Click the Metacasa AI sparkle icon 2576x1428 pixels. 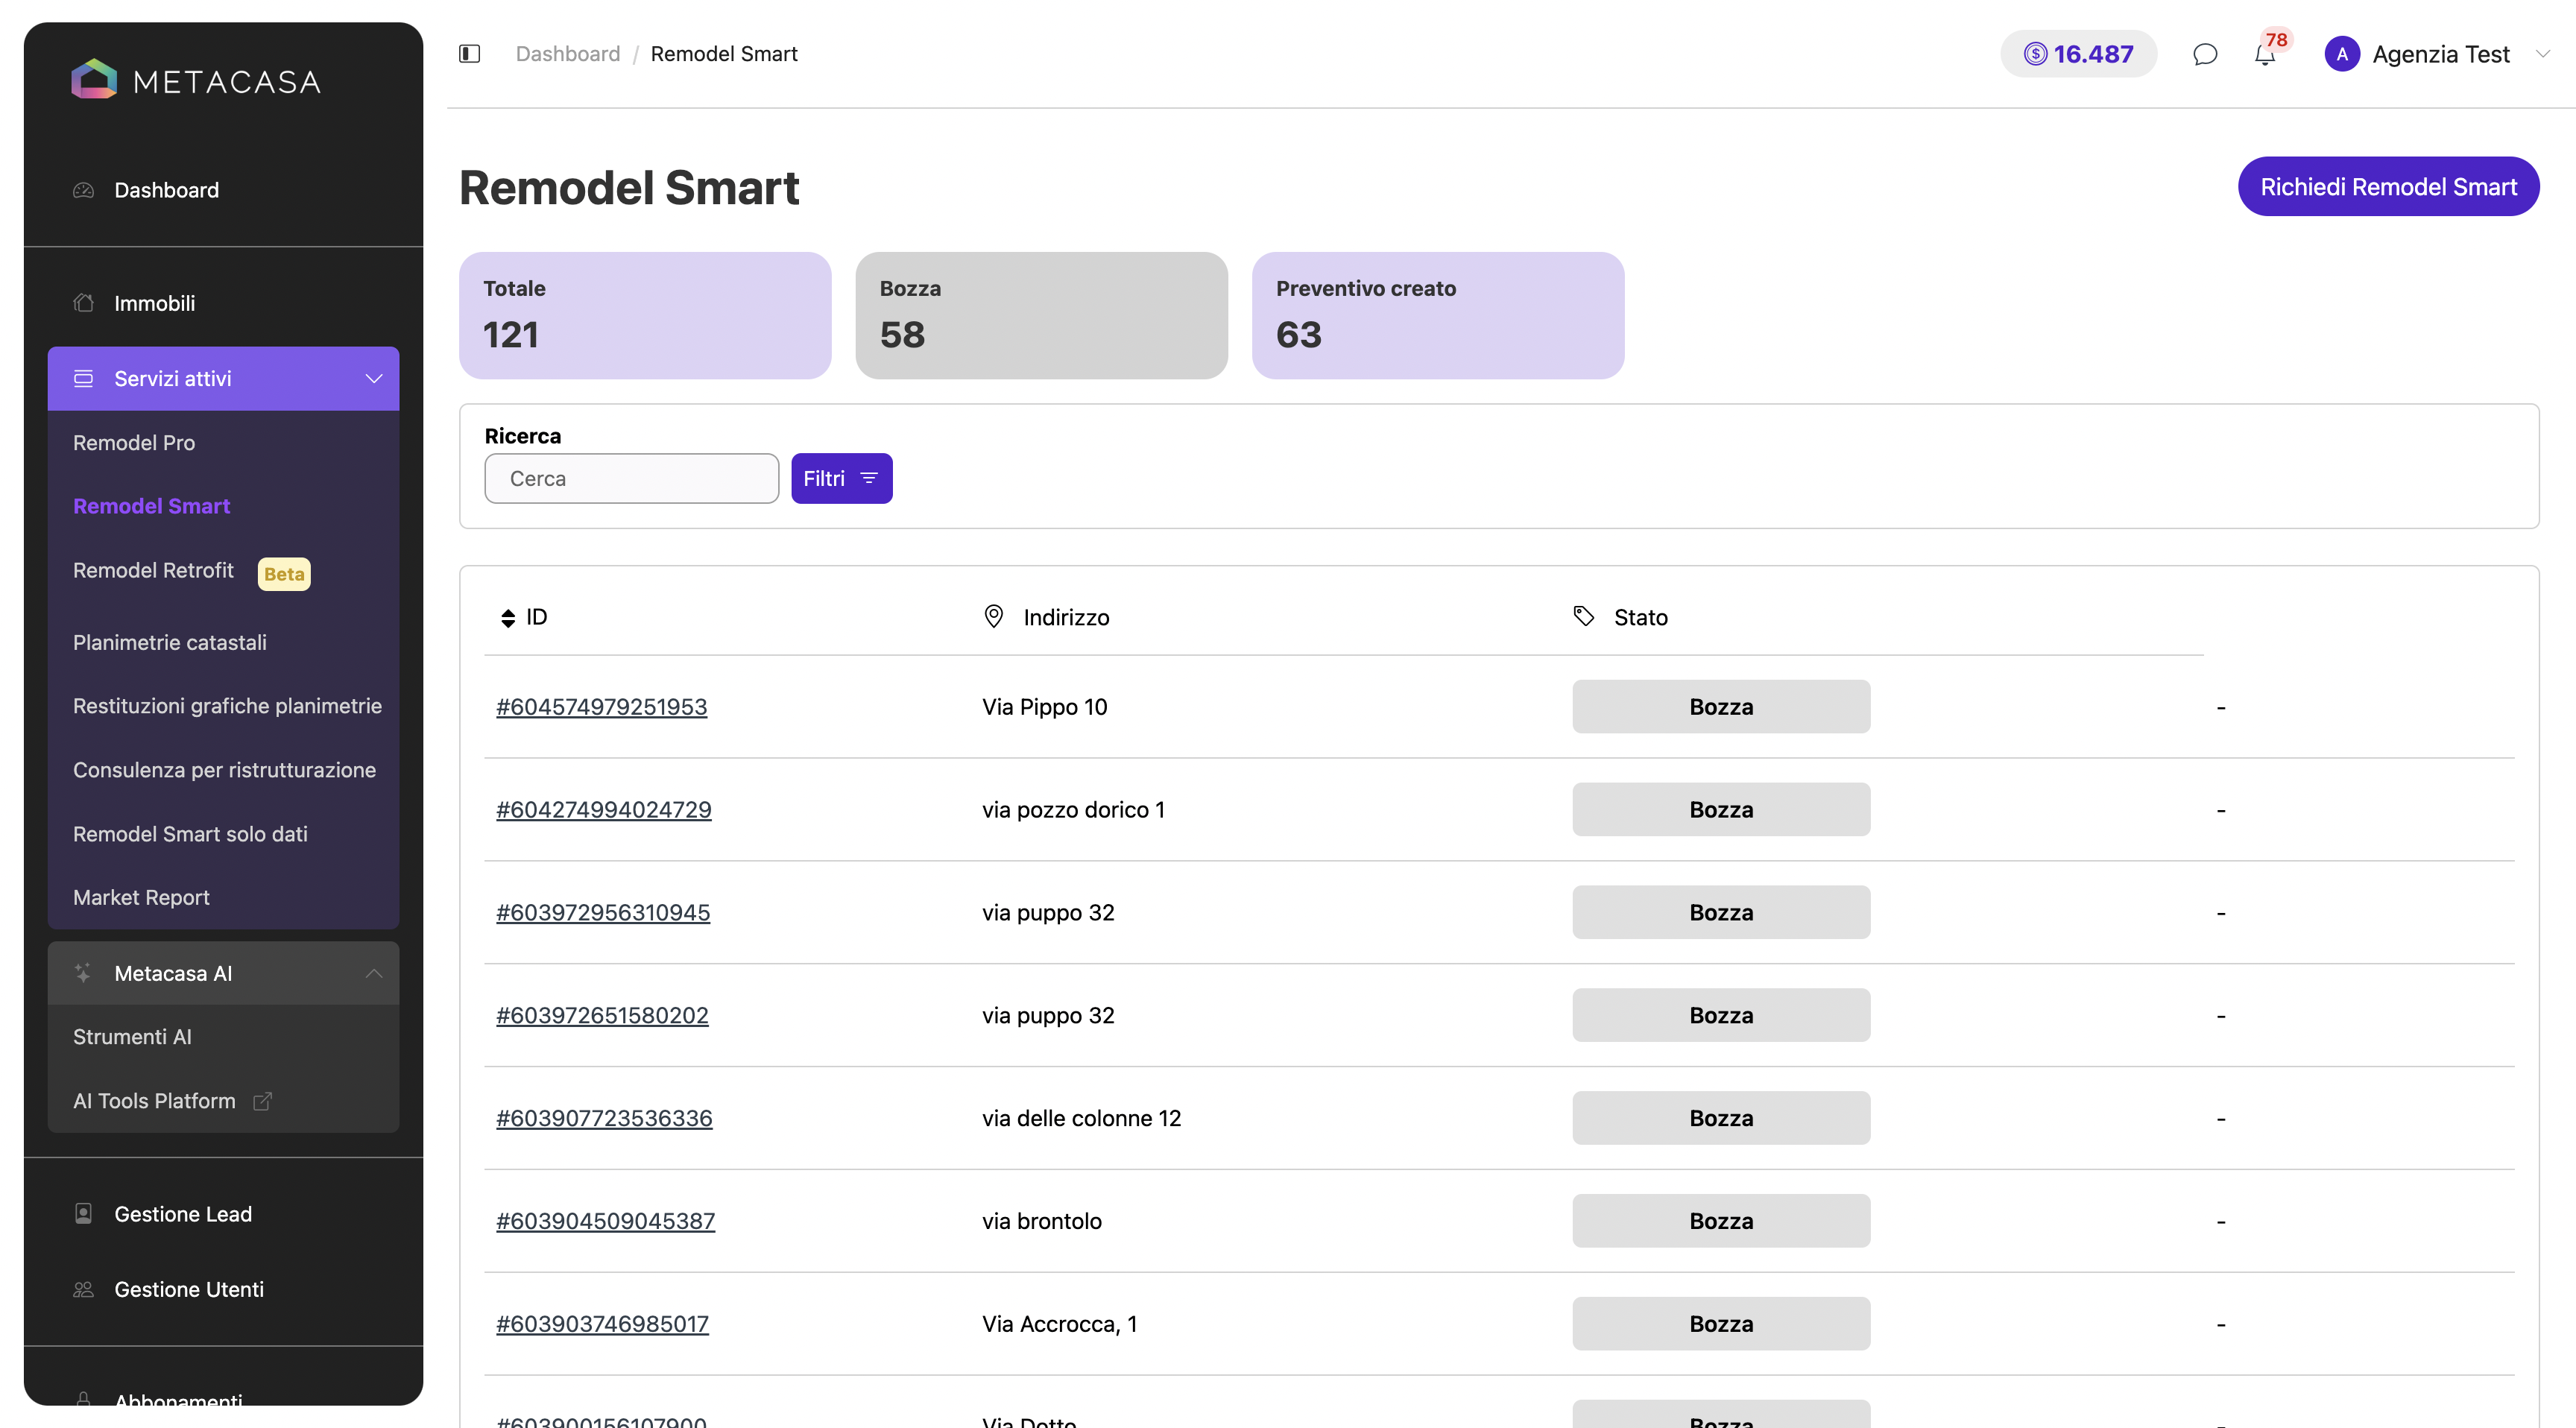point(84,973)
